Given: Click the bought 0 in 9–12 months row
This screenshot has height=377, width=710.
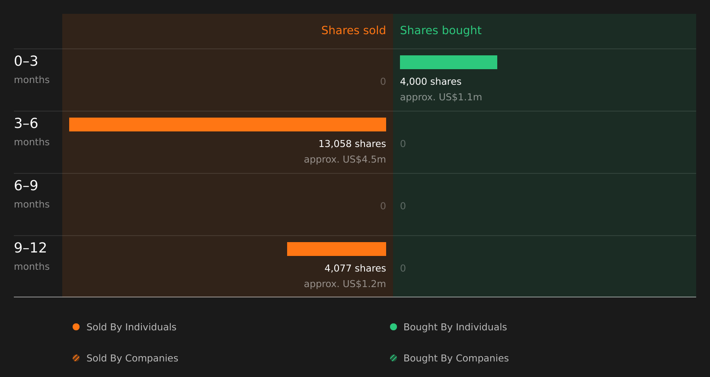Looking at the screenshot, I should [x=403, y=268].
